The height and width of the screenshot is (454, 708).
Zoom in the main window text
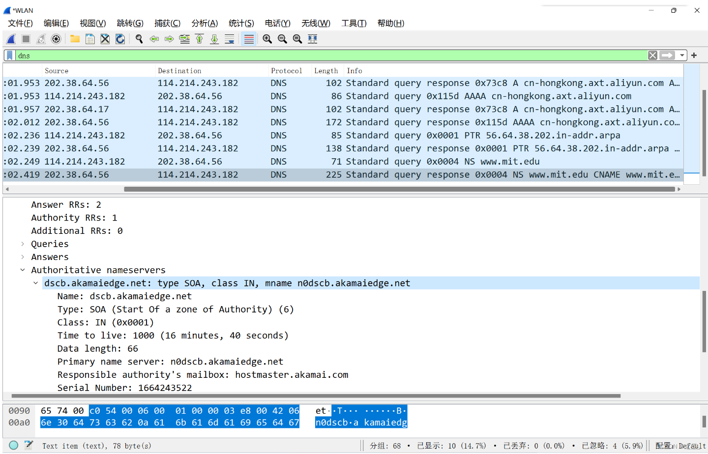click(267, 39)
